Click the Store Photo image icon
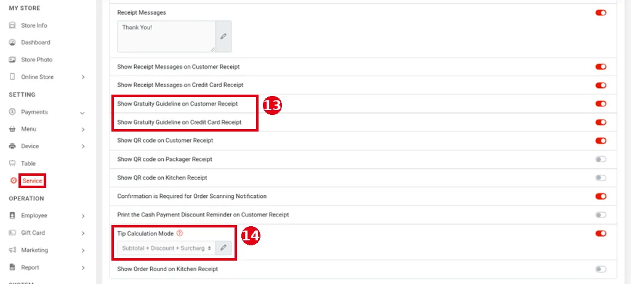This screenshot has height=284, width=631. point(12,60)
